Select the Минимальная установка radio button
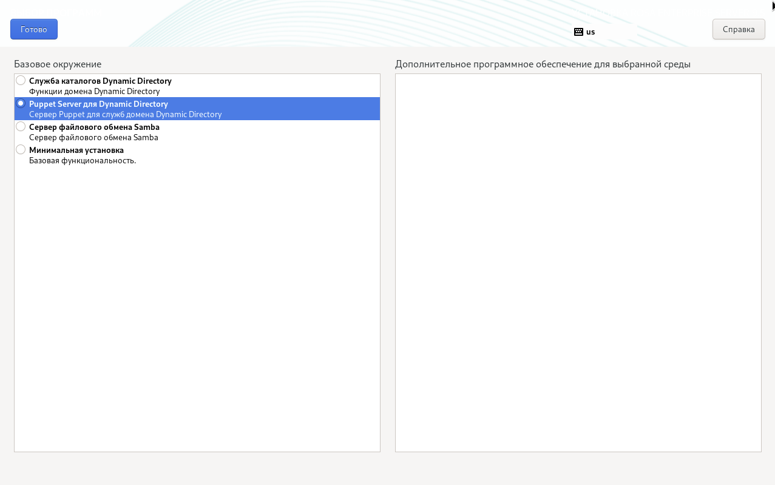Viewport: 775px width, 485px height. (21, 149)
